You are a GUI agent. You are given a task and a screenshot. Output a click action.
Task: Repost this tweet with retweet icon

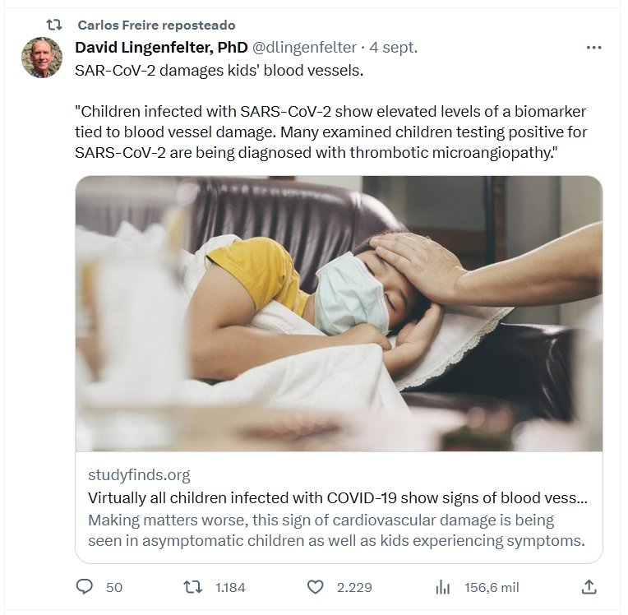[x=192, y=587]
